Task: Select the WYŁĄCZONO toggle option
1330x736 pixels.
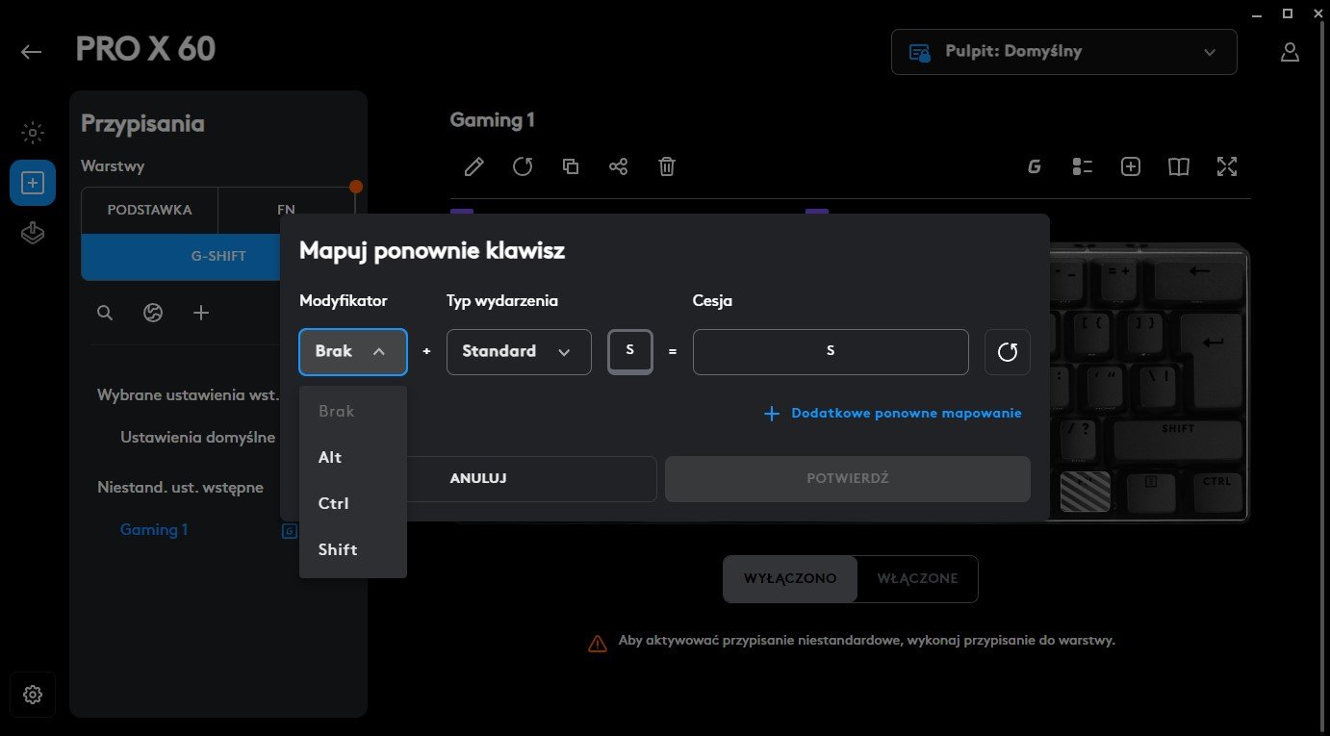Action: click(790, 579)
